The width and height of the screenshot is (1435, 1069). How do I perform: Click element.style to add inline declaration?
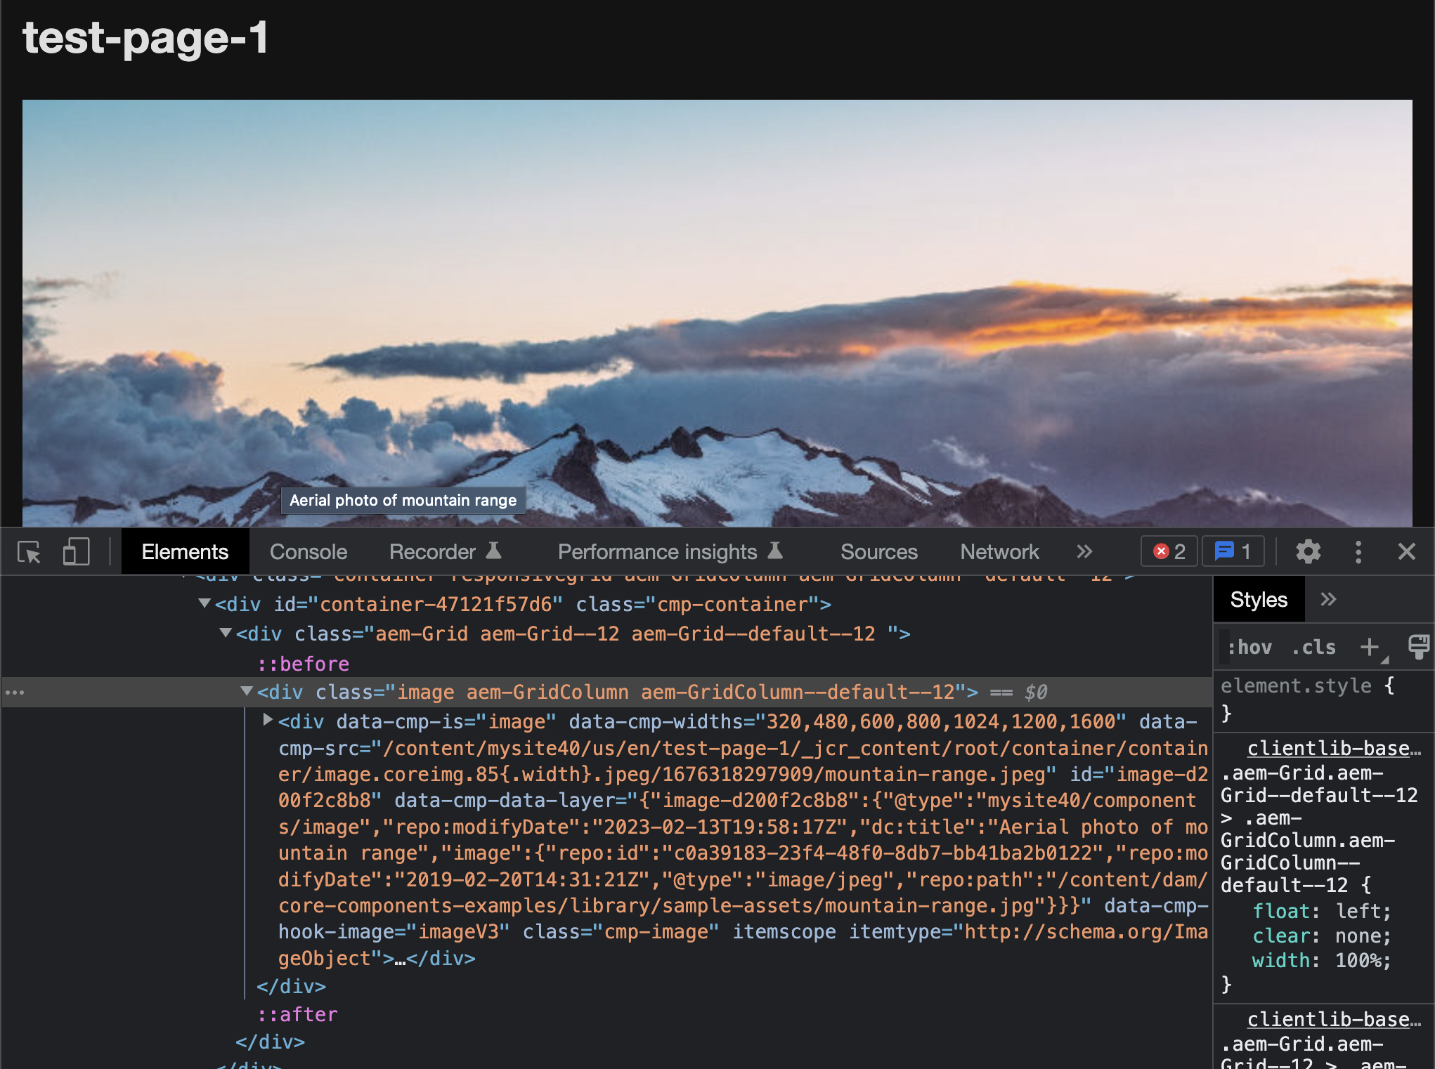coord(1295,685)
